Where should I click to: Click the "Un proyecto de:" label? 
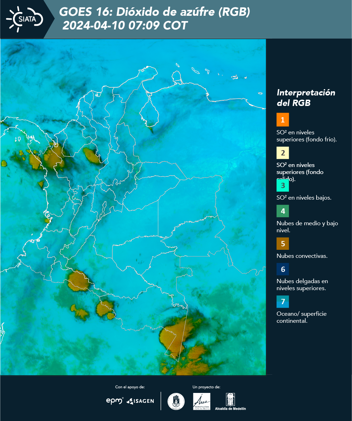pos(206,387)
